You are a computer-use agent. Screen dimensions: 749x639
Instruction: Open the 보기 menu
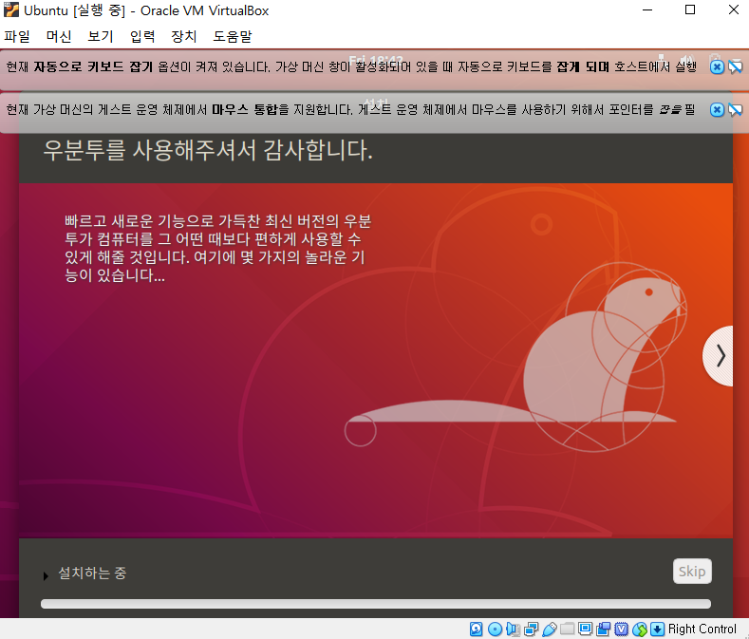click(x=101, y=36)
